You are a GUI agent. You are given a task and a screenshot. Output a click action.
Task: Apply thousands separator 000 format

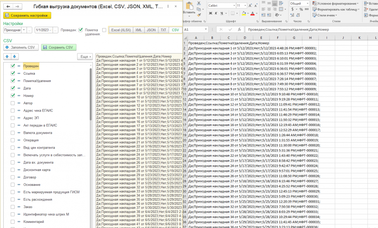point(307,9)
